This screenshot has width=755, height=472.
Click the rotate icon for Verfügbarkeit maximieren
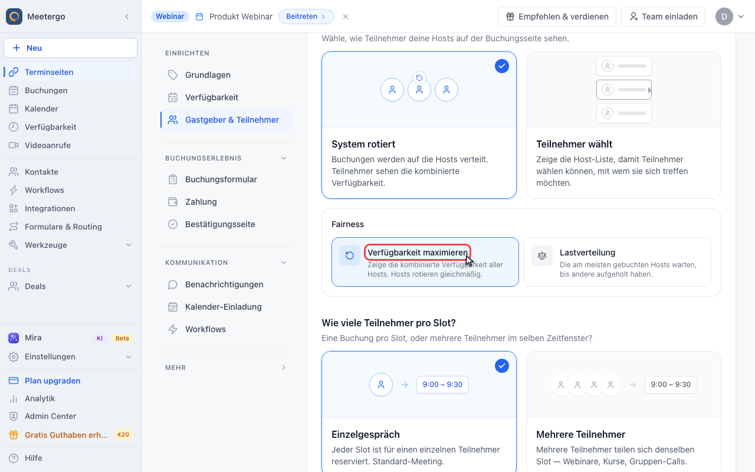tap(350, 255)
